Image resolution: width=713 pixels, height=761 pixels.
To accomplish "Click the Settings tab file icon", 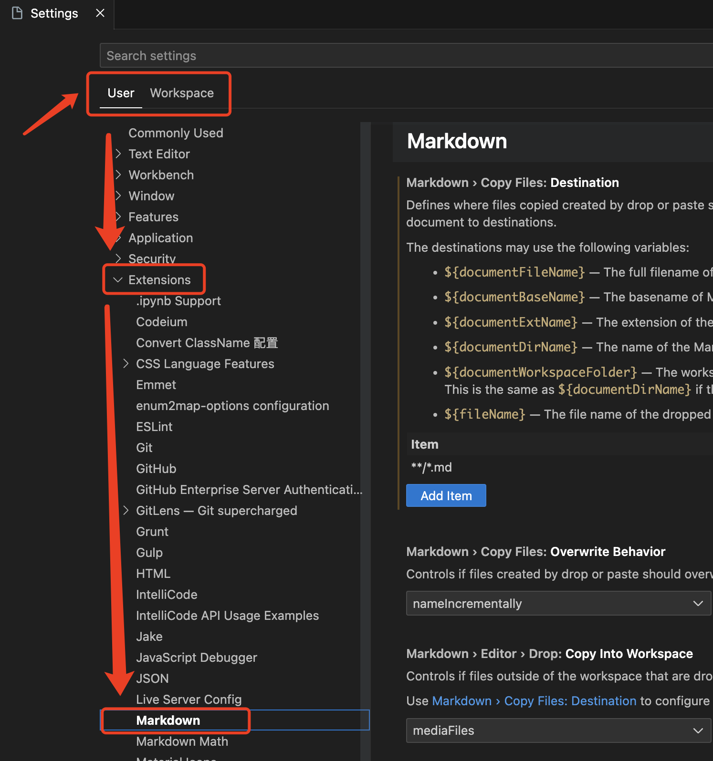I will pos(17,13).
